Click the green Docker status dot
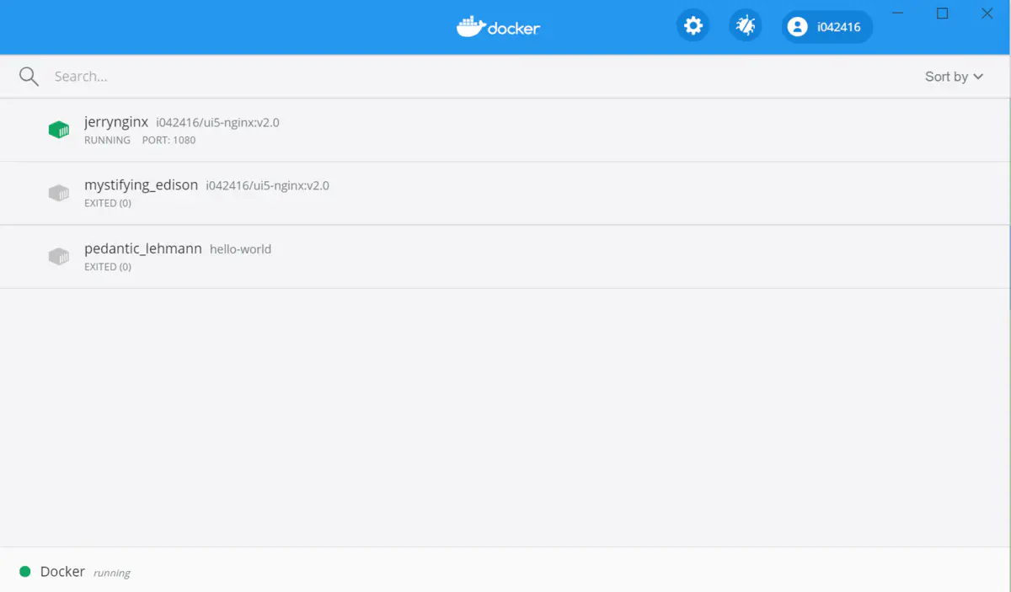The height and width of the screenshot is (592, 1011). pyautogui.click(x=25, y=571)
